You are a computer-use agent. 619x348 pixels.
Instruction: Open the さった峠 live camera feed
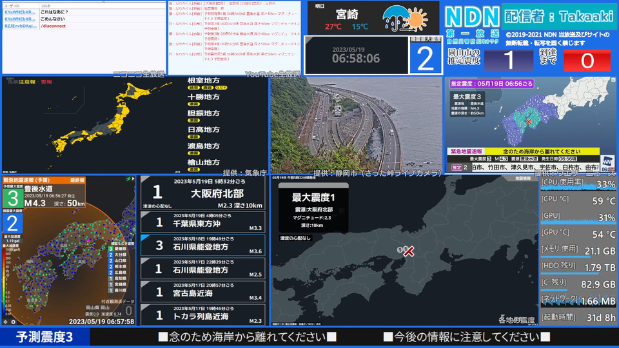click(357, 124)
